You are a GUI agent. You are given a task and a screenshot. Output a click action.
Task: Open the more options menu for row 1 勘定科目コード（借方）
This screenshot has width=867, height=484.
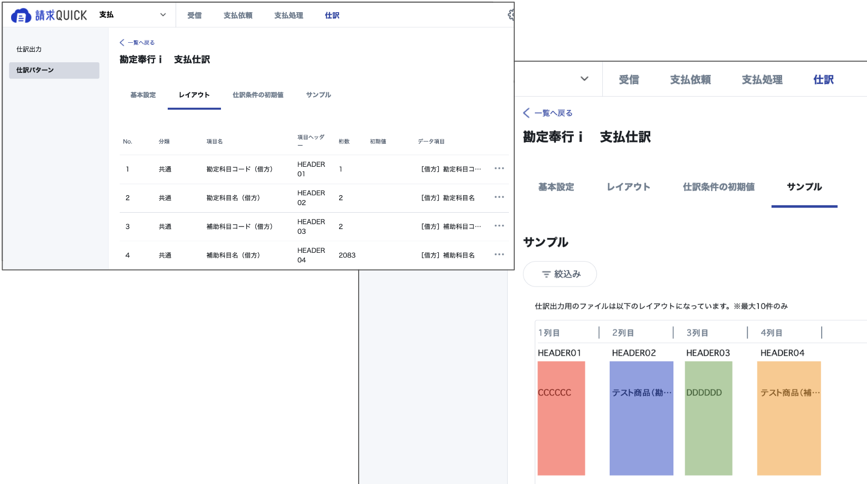click(x=499, y=168)
